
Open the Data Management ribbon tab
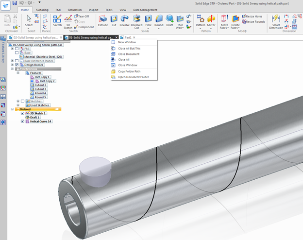(145, 10)
